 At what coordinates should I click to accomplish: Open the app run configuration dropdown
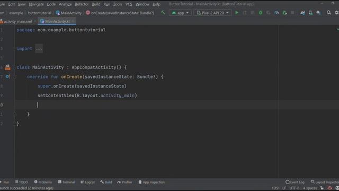[x=180, y=13]
